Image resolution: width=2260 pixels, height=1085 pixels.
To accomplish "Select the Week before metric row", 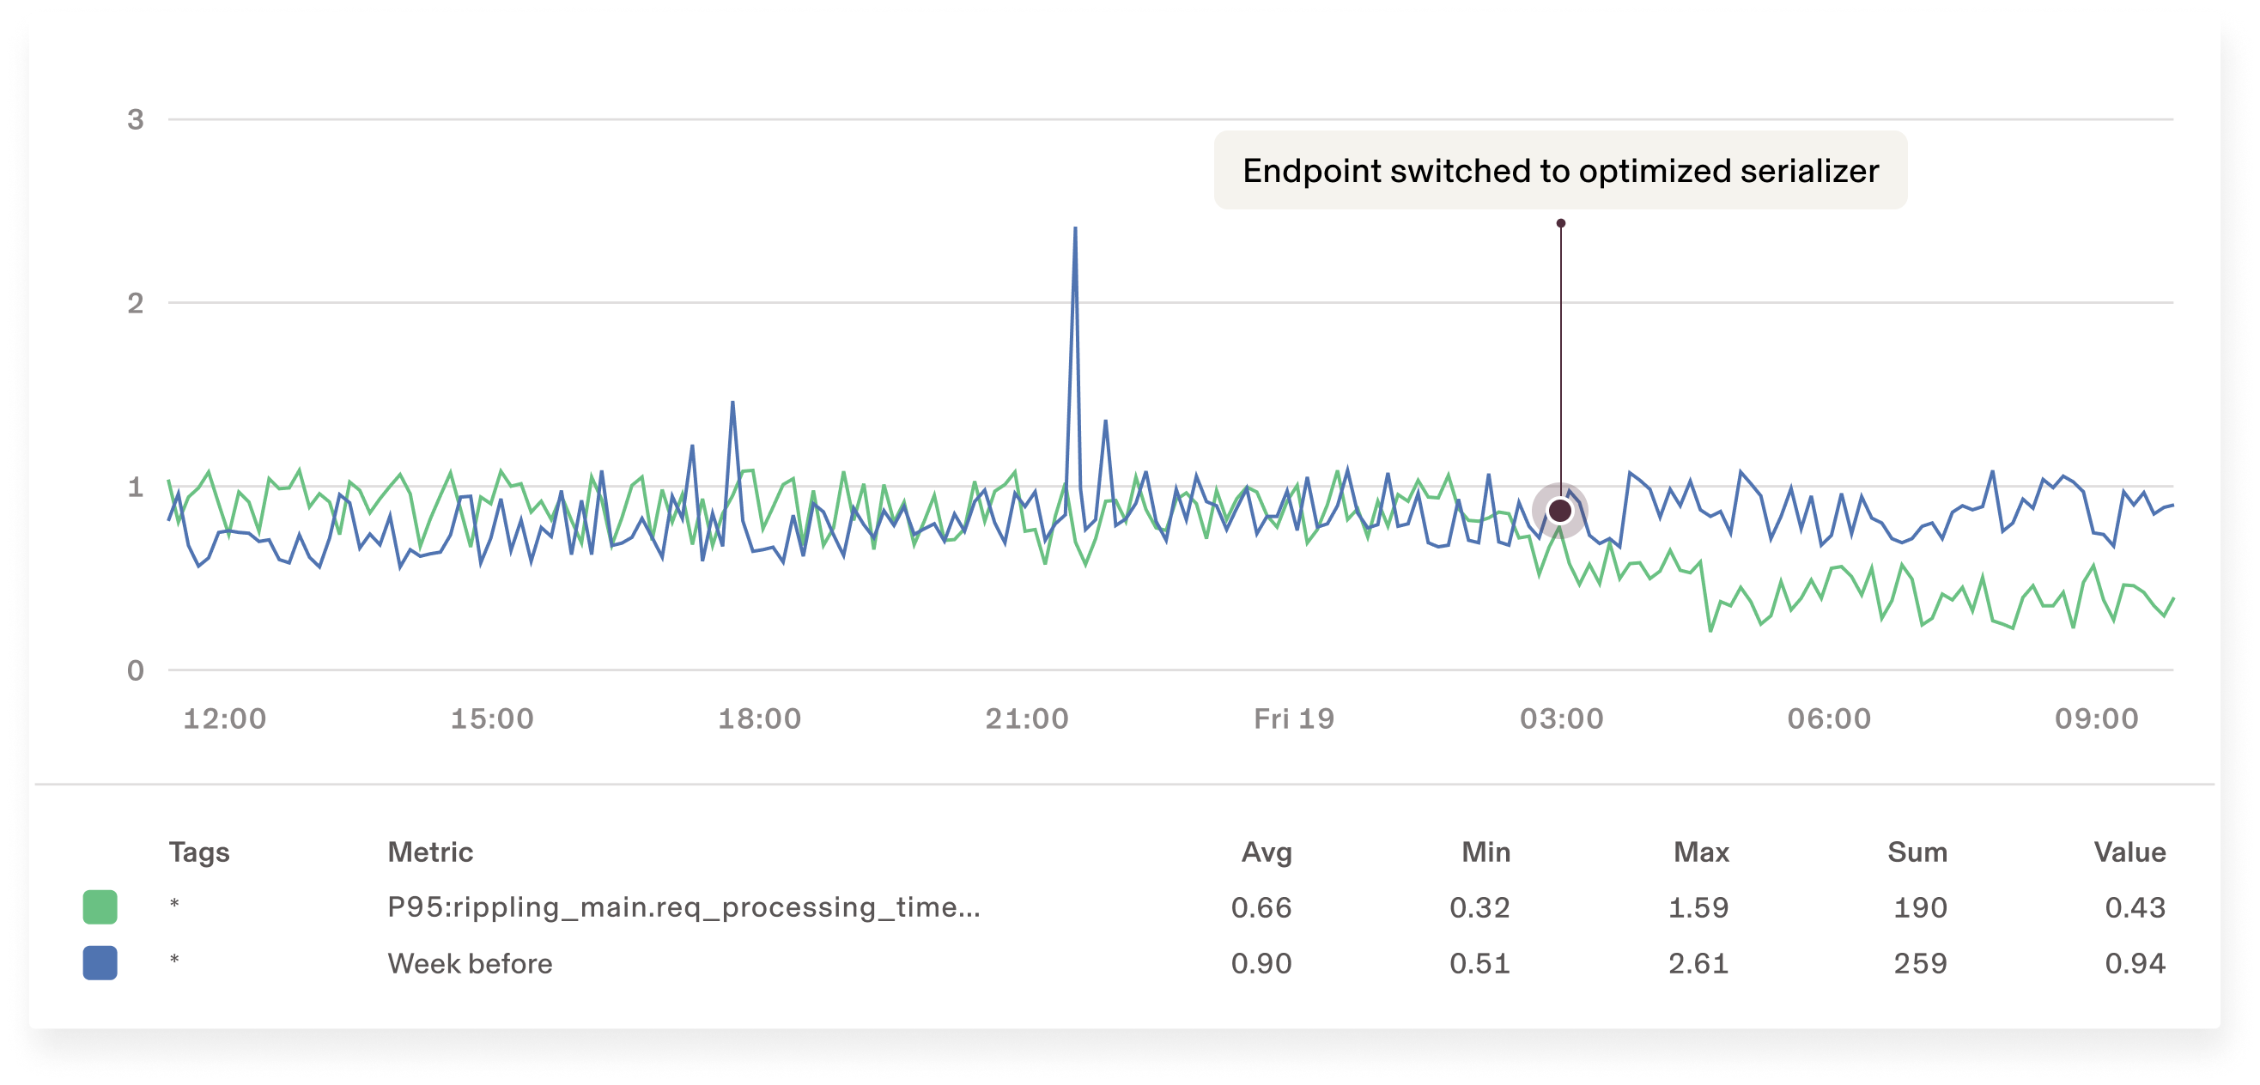I will coord(471,963).
